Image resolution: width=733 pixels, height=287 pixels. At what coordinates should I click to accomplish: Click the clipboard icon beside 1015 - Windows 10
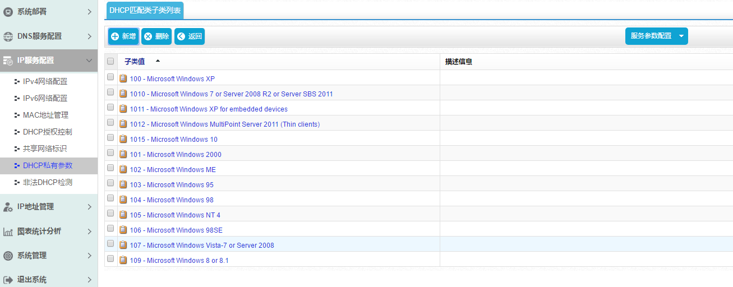pos(123,139)
